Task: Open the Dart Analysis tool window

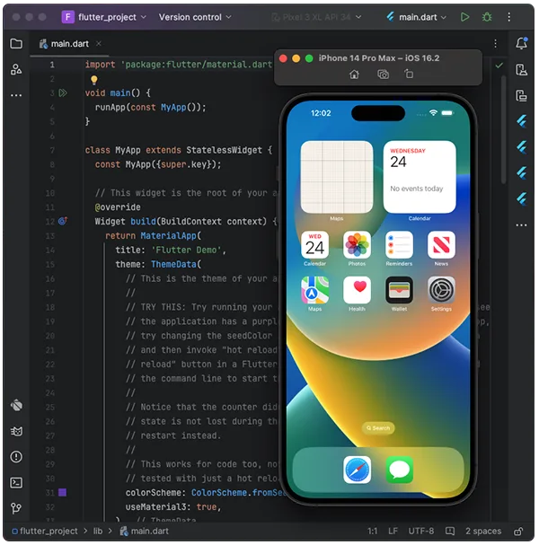Action: (x=16, y=405)
